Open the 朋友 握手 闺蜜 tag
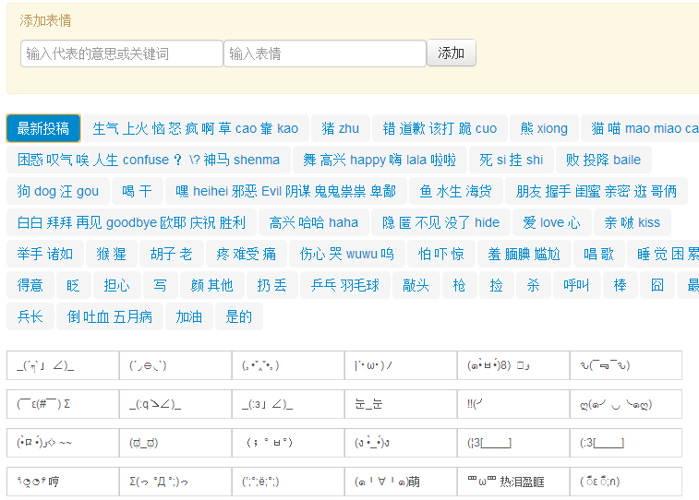699x500 pixels. click(596, 191)
